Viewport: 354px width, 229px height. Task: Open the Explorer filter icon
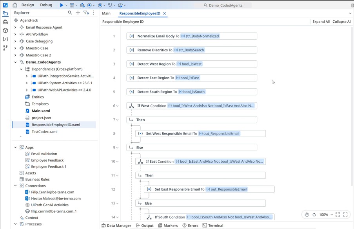[86, 13]
